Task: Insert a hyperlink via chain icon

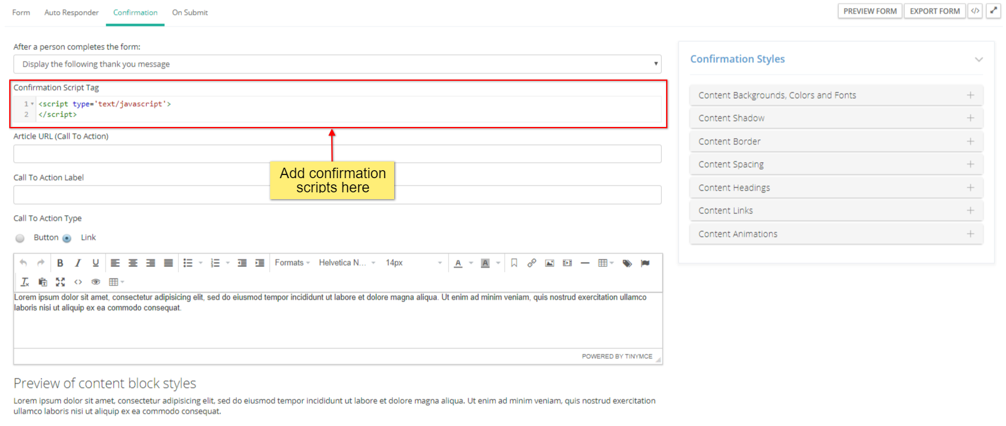Action: click(532, 263)
